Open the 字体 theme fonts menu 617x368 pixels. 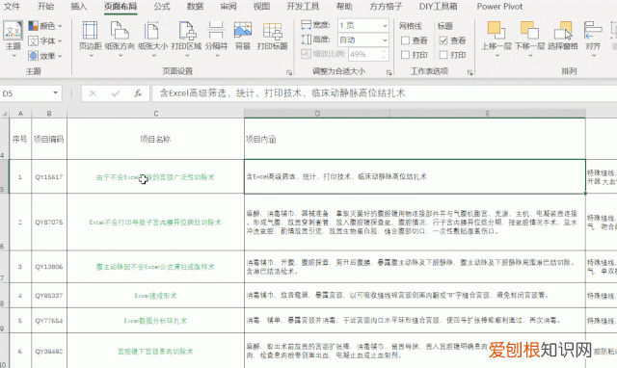click(x=45, y=40)
